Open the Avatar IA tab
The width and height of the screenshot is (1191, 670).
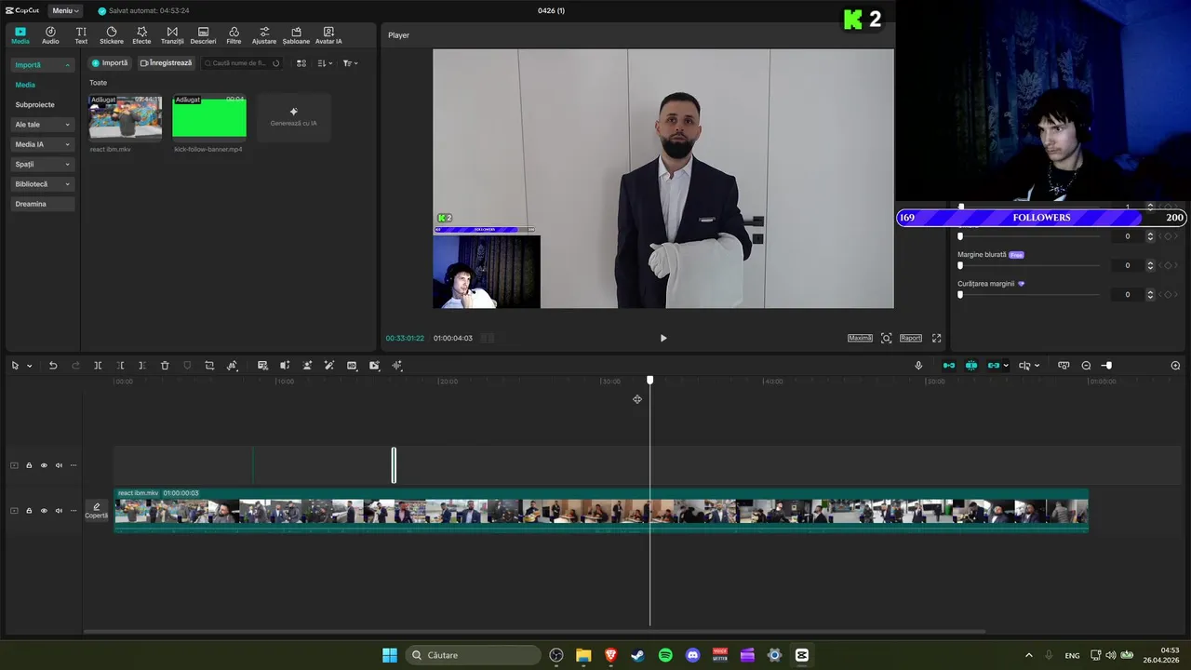[x=328, y=35]
